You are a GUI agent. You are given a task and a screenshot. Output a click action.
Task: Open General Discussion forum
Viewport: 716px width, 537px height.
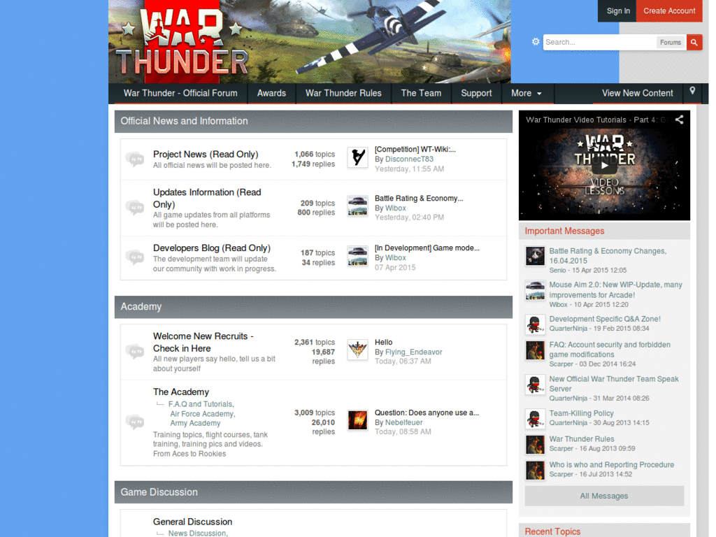pos(193,522)
